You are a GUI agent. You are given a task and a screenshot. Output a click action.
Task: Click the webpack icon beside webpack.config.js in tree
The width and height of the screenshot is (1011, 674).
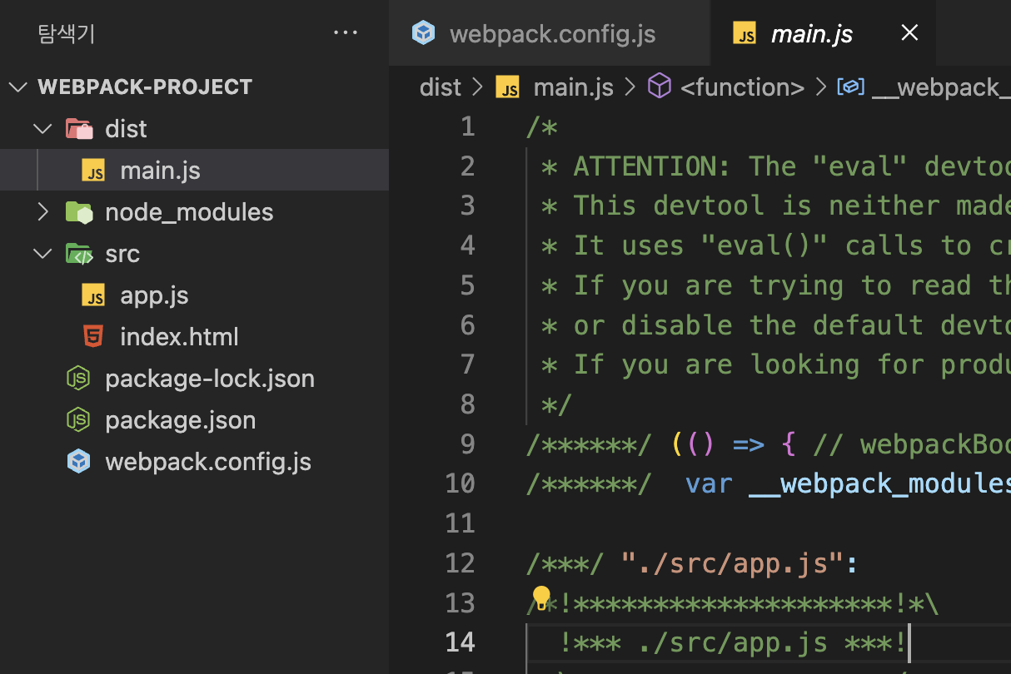(x=78, y=462)
